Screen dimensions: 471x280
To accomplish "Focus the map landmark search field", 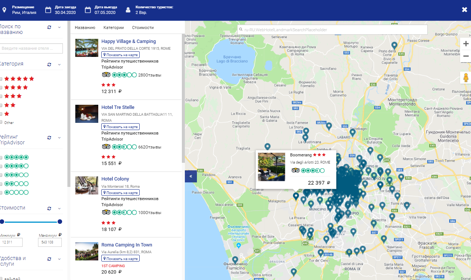I will click(x=333, y=30).
